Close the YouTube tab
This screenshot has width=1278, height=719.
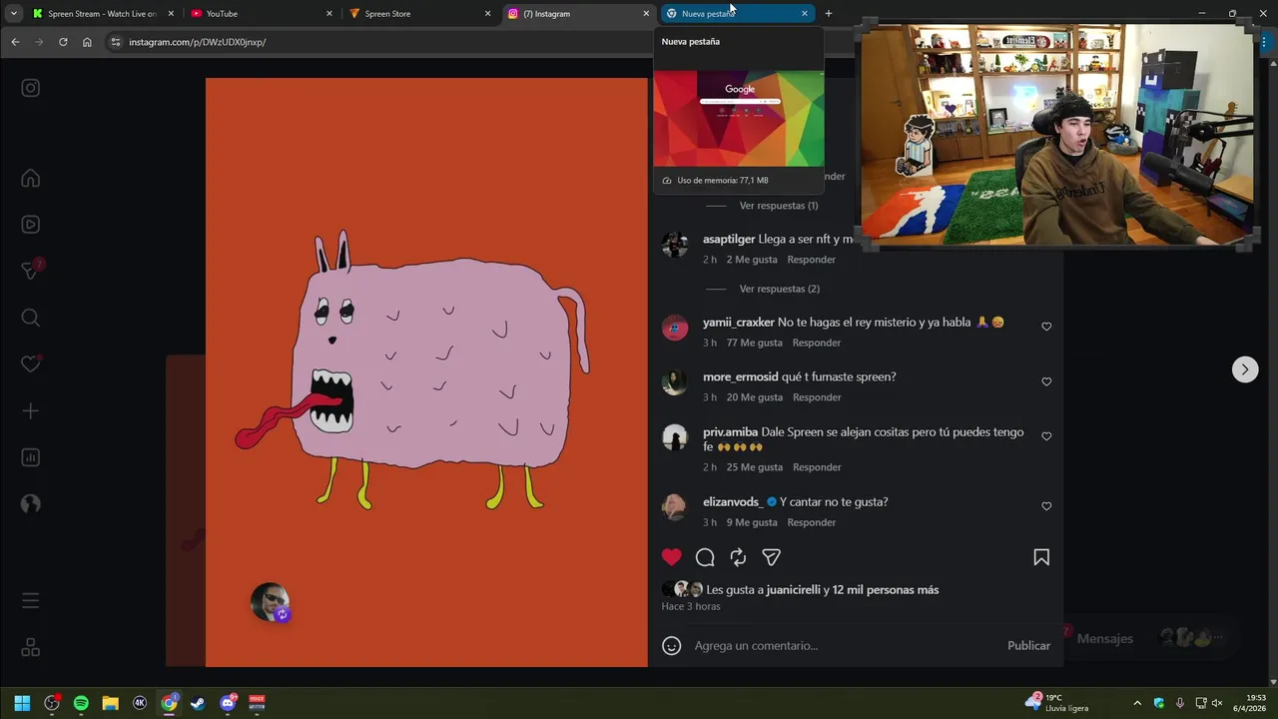point(329,14)
